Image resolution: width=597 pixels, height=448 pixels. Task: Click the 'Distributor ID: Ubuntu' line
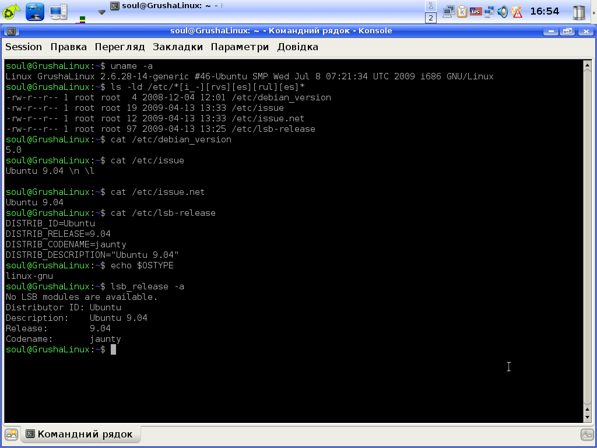click(x=64, y=307)
